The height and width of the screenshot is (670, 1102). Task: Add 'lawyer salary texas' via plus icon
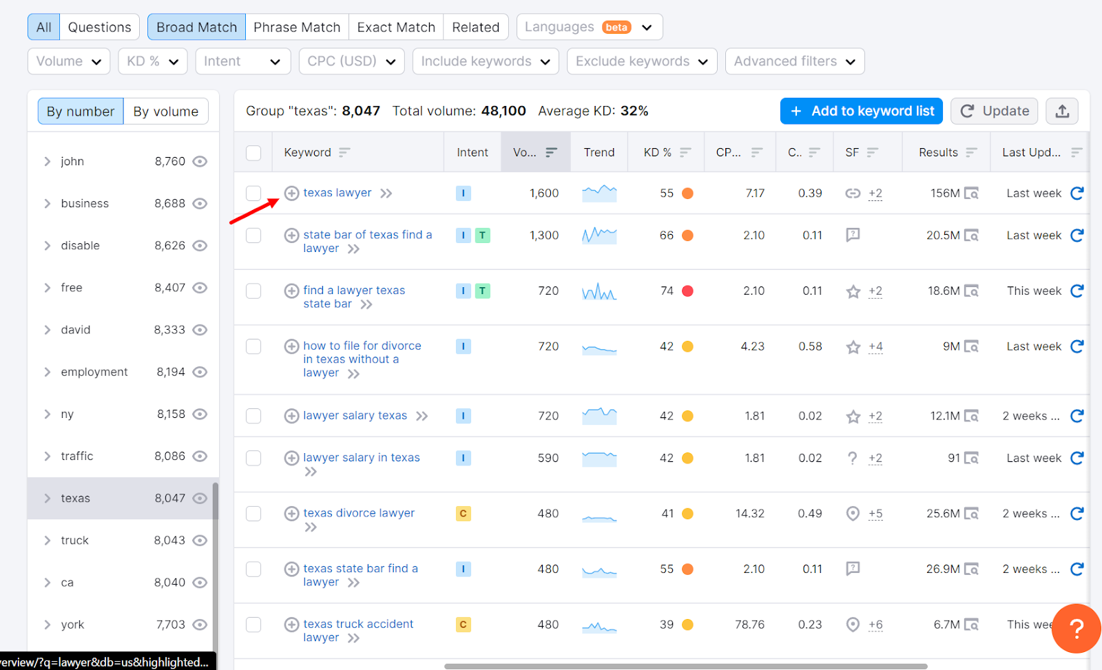291,416
